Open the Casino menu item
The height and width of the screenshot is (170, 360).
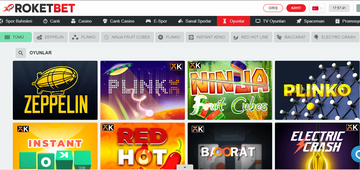tap(81, 21)
